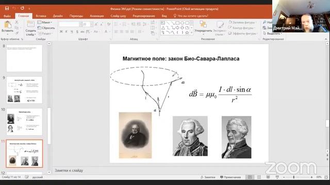Open the Aa change case dropdown
The image size is (330, 185).
coord(96,32)
